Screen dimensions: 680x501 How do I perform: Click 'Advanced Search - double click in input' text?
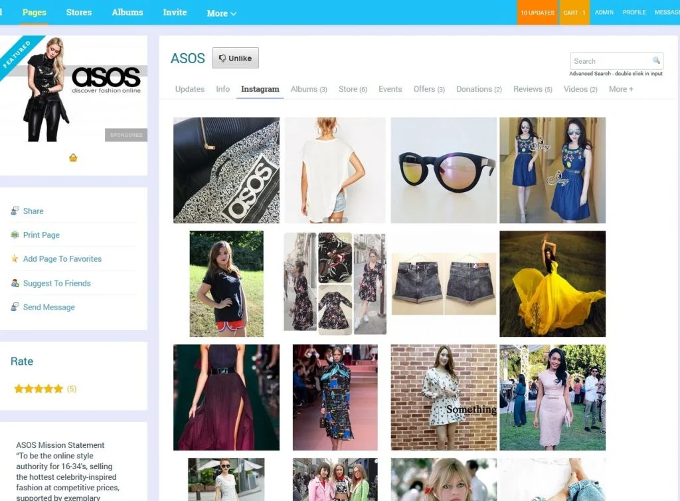click(616, 74)
